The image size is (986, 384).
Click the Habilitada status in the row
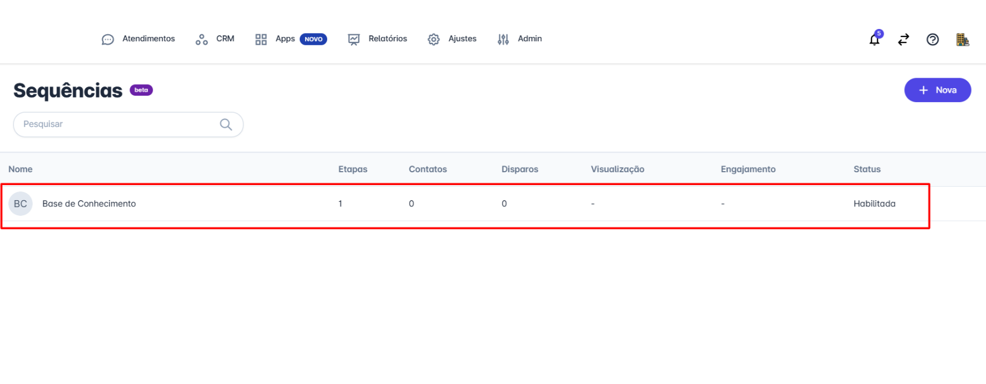(874, 204)
